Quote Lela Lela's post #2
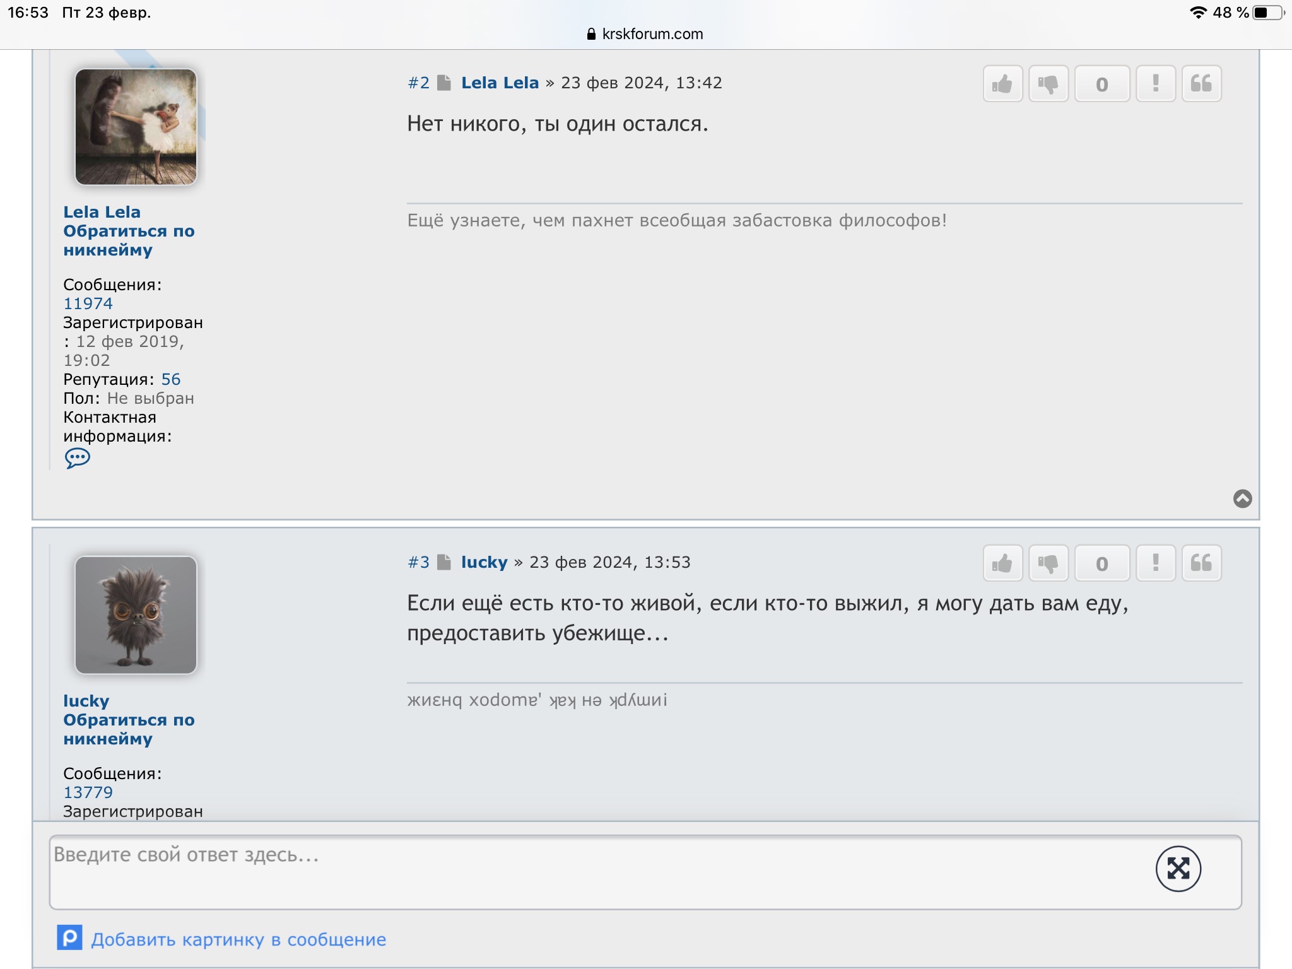 click(1201, 84)
